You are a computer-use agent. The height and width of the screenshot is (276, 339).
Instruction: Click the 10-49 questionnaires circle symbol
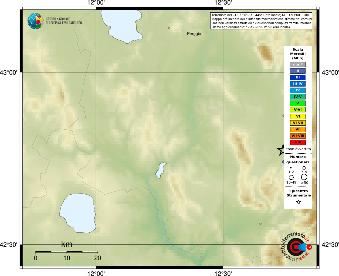[x=291, y=177]
